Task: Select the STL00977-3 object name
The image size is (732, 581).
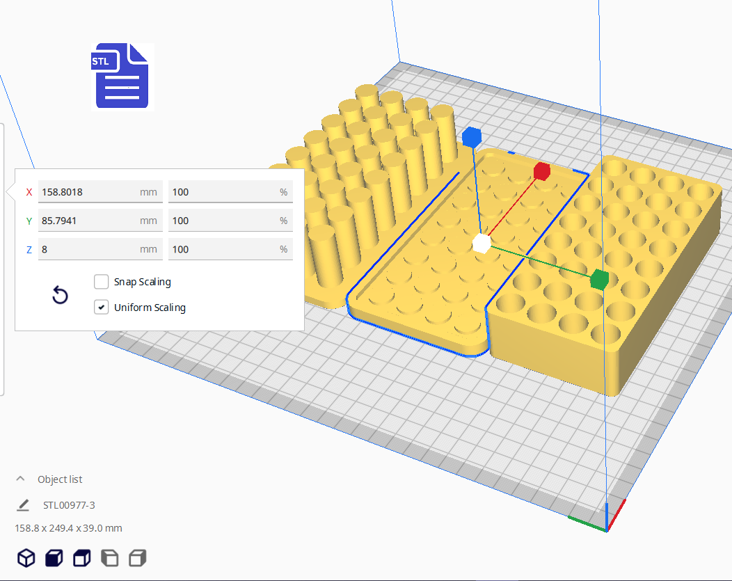Action: click(69, 505)
